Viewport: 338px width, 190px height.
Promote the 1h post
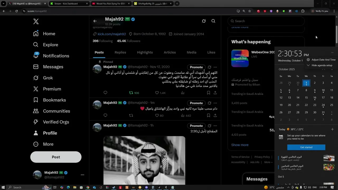click(196, 126)
